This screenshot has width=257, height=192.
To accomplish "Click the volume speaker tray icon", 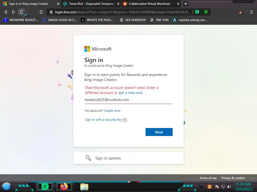I will click(x=229, y=186).
